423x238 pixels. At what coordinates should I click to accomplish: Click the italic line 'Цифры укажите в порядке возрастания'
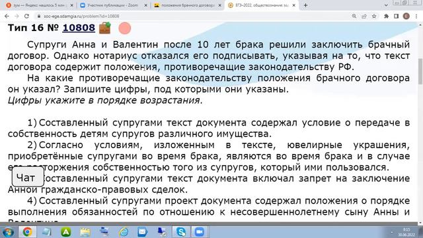(x=105, y=100)
